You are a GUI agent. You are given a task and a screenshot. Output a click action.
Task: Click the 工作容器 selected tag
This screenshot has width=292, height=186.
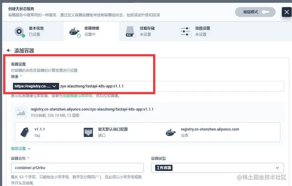(x=164, y=168)
